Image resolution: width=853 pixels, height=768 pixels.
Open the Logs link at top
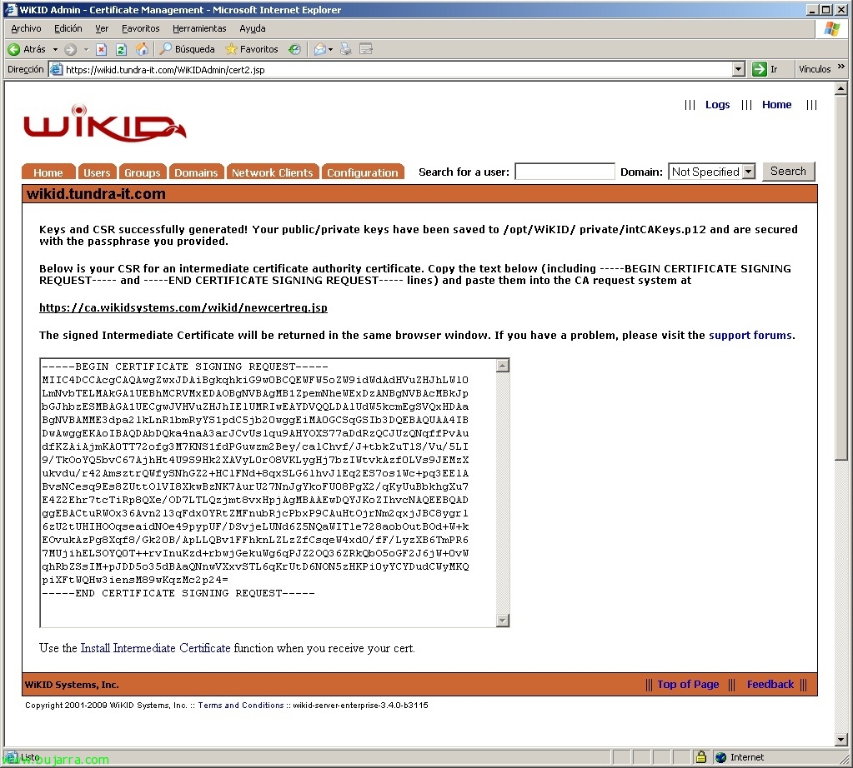(717, 104)
